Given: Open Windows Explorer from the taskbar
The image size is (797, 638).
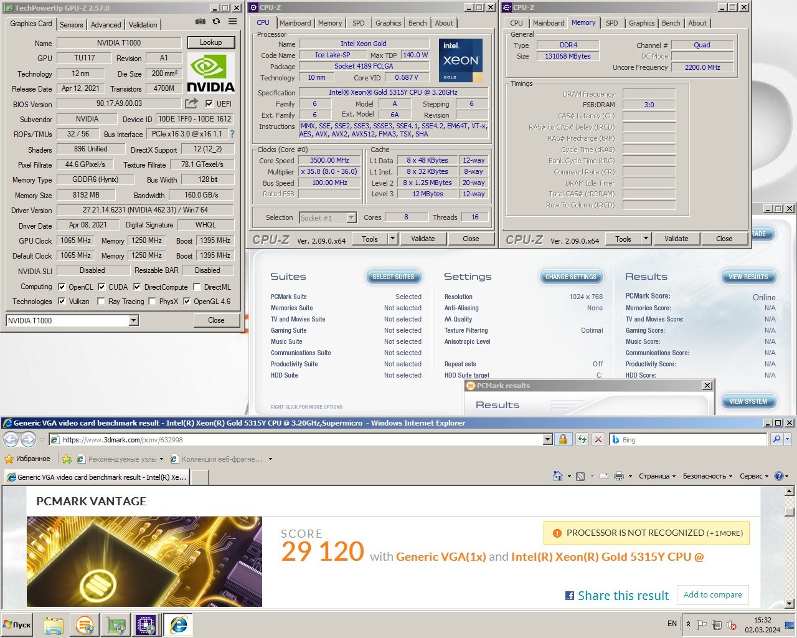Looking at the screenshot, I should tap(54, 625).
